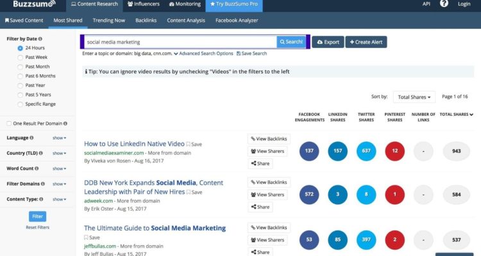Image resolution: width=481 pixels, height=256 pixels.
Task: Click View Sharers for LinkedIn Native Video
Action: click(x=267, y=151)
